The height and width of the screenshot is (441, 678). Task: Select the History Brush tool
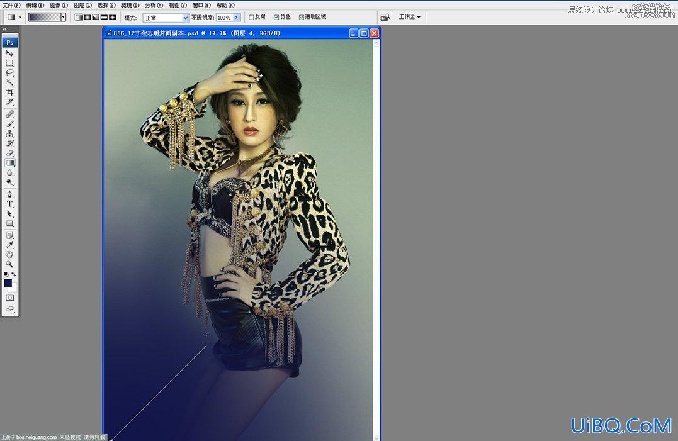9,143
